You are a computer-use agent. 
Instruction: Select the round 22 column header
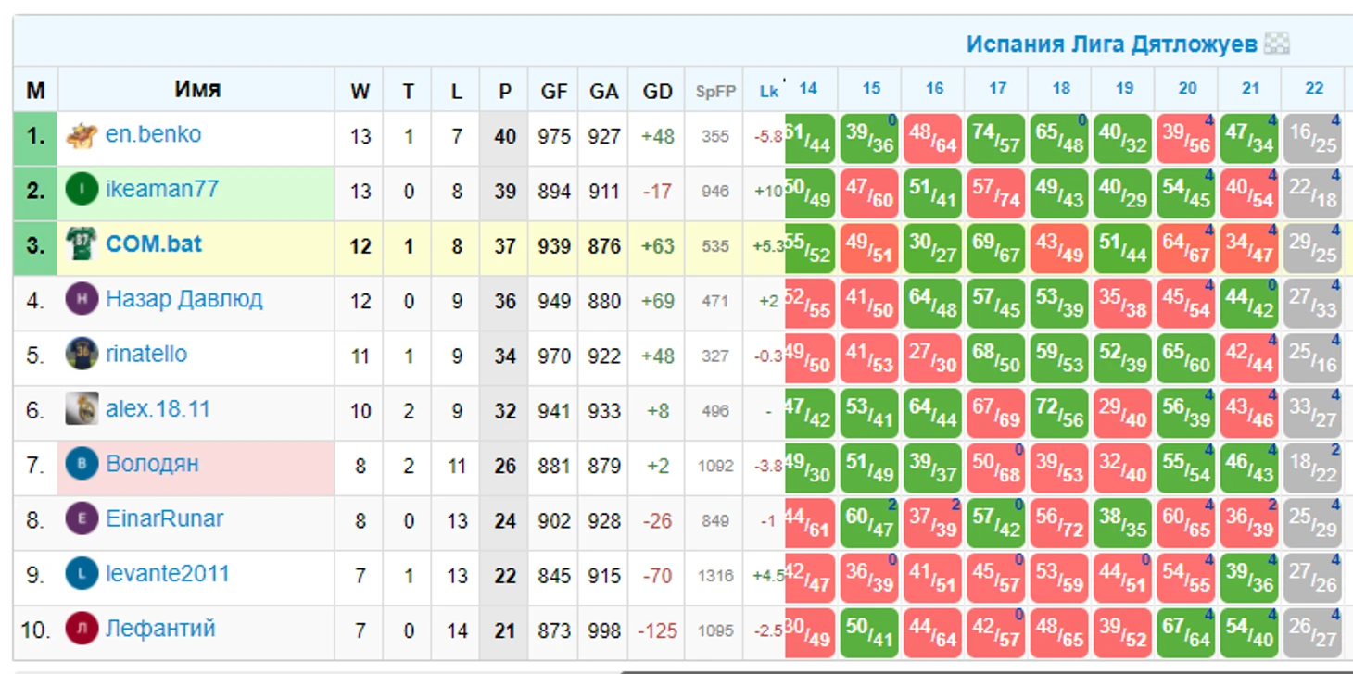click(1314, 89)
